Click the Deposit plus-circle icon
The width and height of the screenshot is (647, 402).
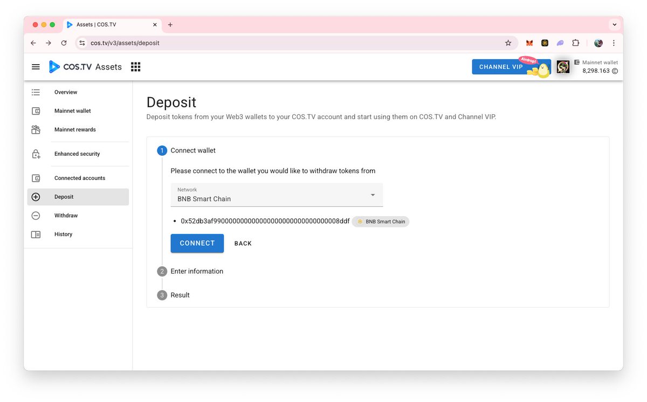(36, 197)
